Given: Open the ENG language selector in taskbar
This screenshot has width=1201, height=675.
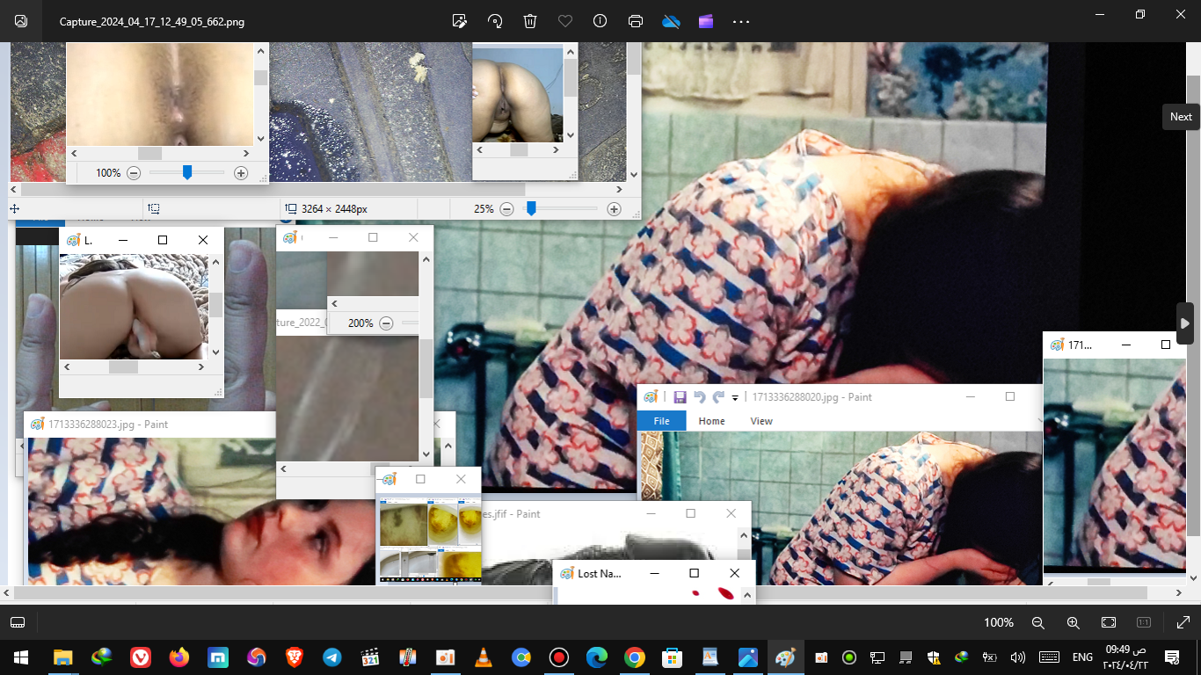Looking at the screenshot, I should (1082, 657).
